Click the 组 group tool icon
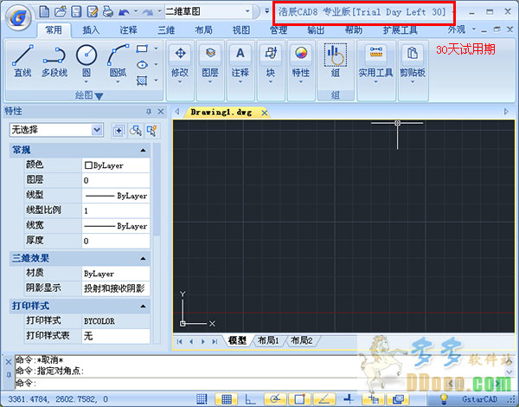 pyautogui.click(x=336, y=55)
